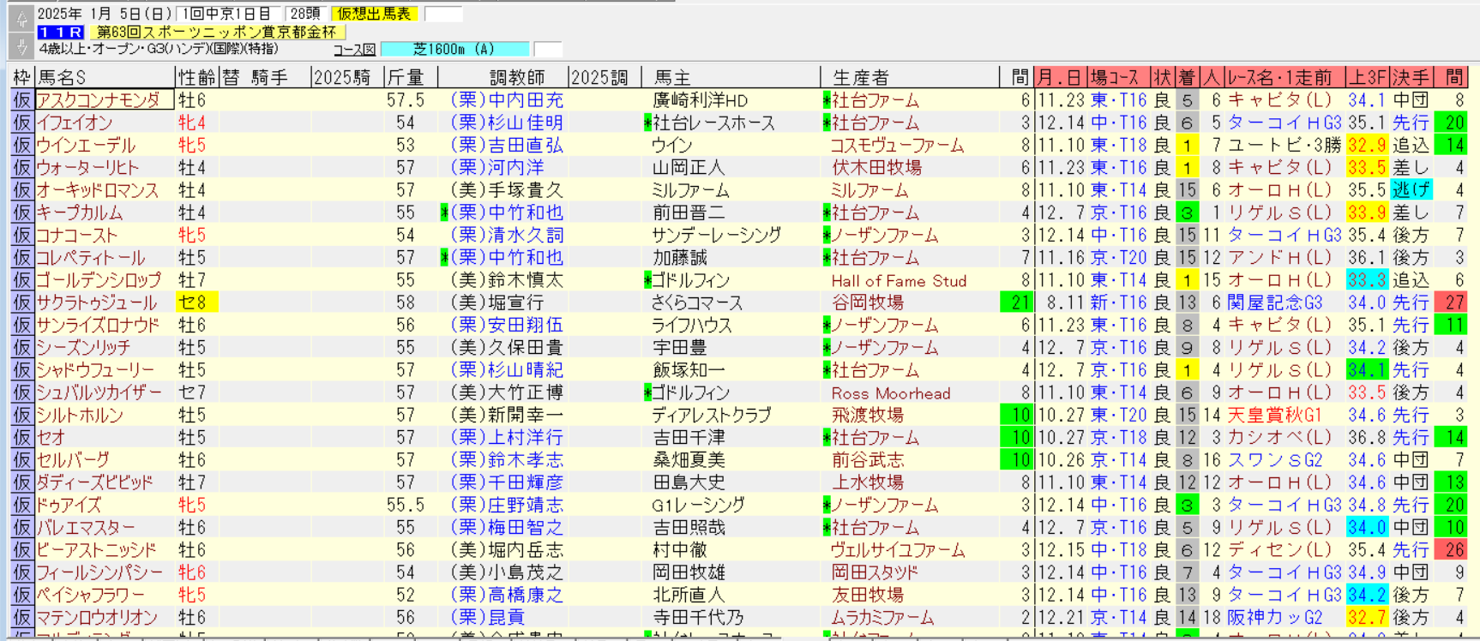Select horse アスクコンナモンダ
This screenshot has height=641, width=1480.
(x=103, y=99)
